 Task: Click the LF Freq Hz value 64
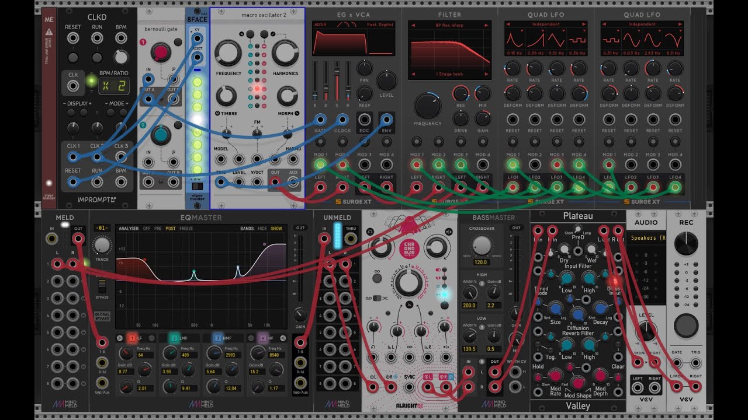[146, 355]
